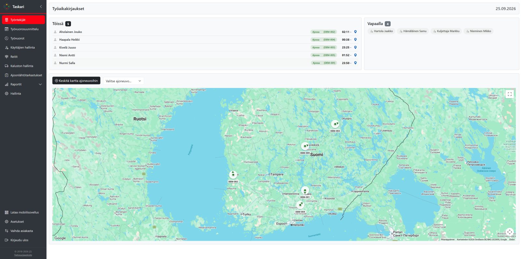Screen dimensions: 521x259
Task: Click the QR code icon for mobile app
Action: pos(7,212)
